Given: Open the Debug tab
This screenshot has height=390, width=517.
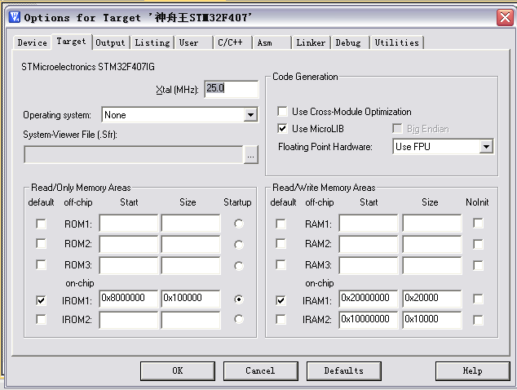Looking at the screenshot, I should 350,43.
